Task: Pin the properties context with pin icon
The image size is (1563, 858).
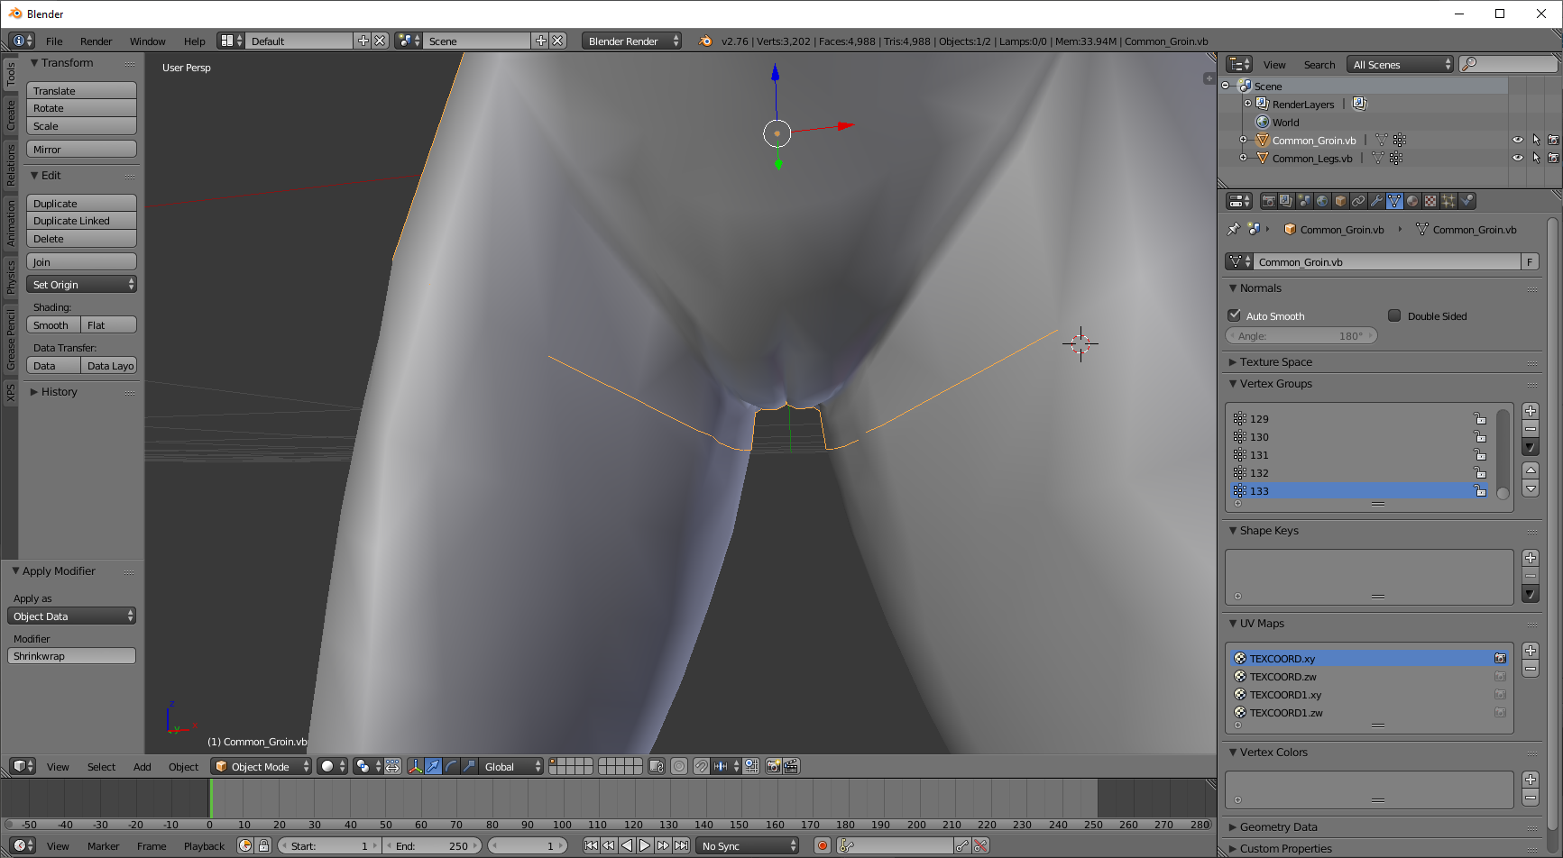Action: (1234, 229)
